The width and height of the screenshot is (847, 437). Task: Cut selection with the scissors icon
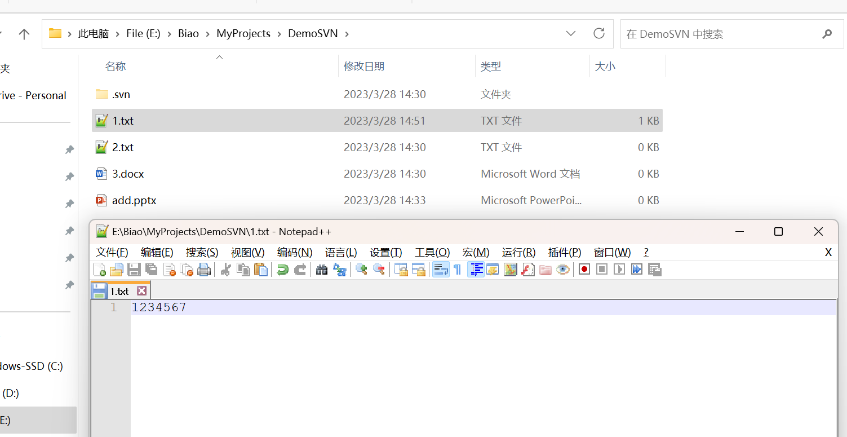pos(226,270)
